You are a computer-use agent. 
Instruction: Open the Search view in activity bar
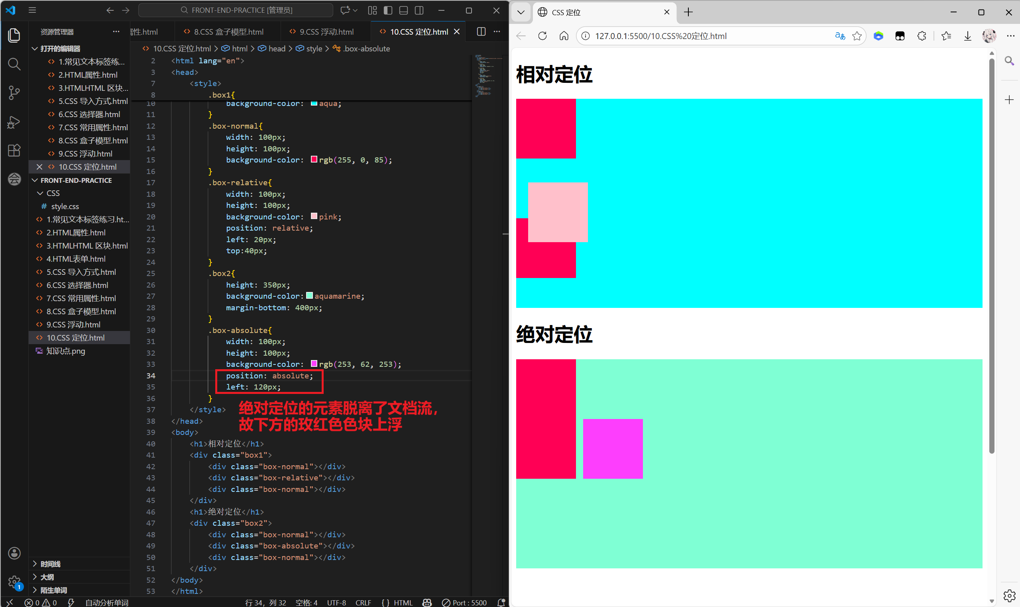tap(14, 64)
